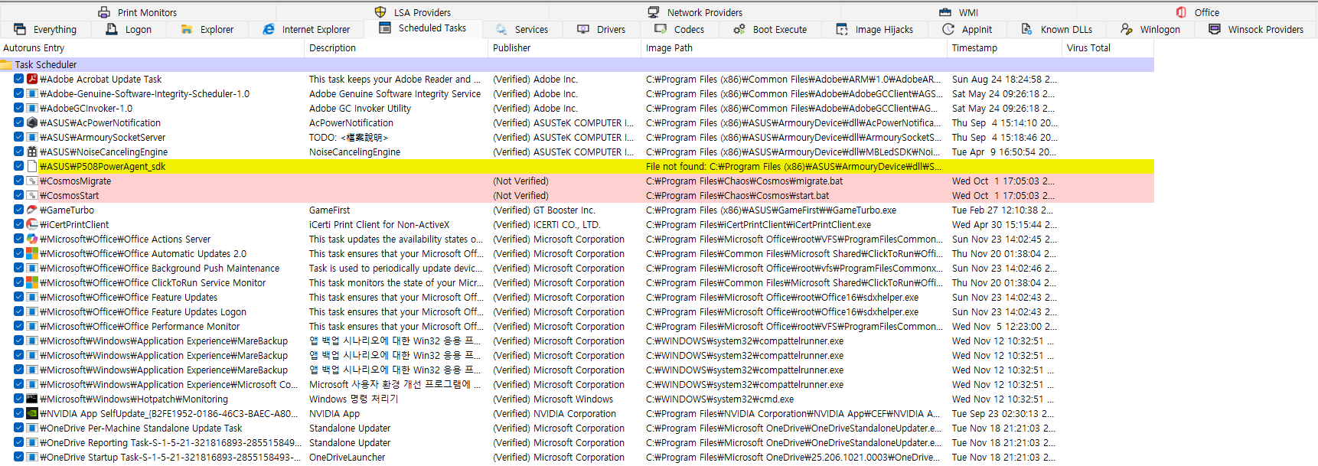Click the Cosmos start.bat image path

tap(737, 196)
